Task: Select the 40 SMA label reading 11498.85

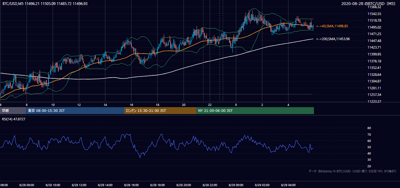Action: (x=332, y=26)
